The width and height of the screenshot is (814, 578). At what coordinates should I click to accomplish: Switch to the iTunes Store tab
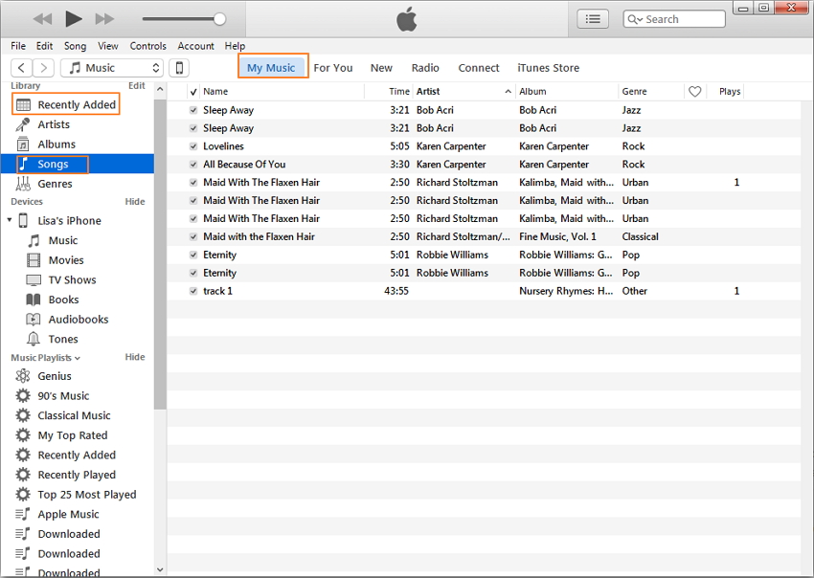tap(548, 68)
